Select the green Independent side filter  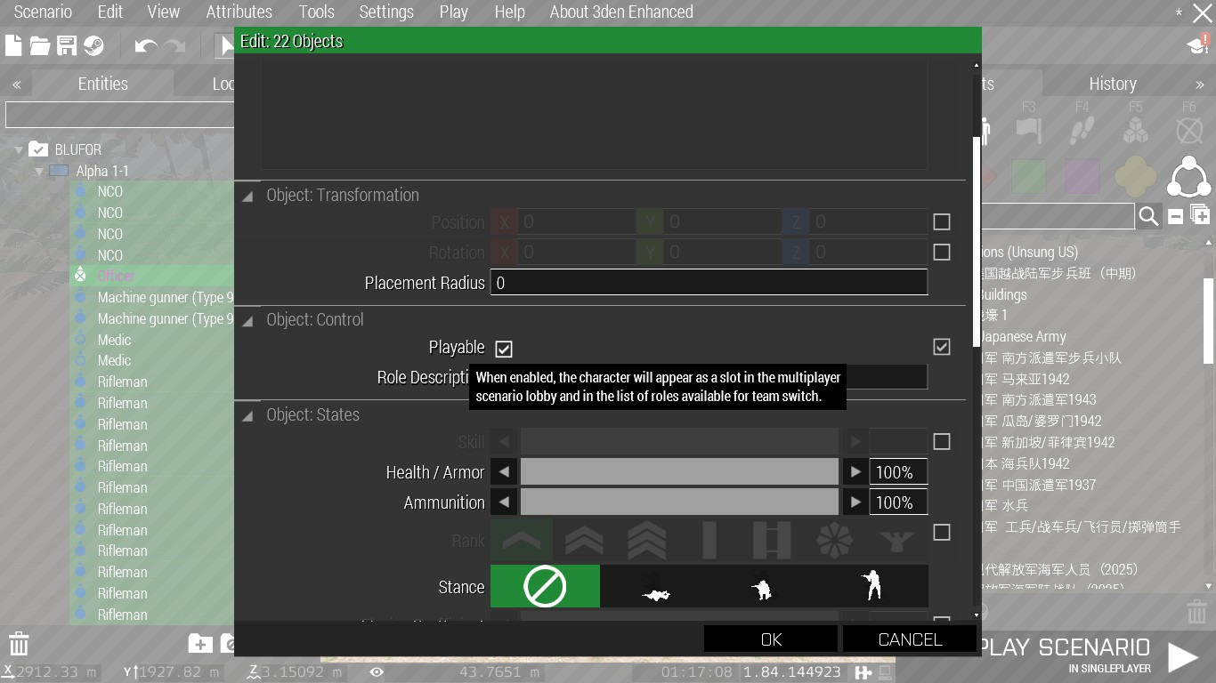(x=1028, y=176)
